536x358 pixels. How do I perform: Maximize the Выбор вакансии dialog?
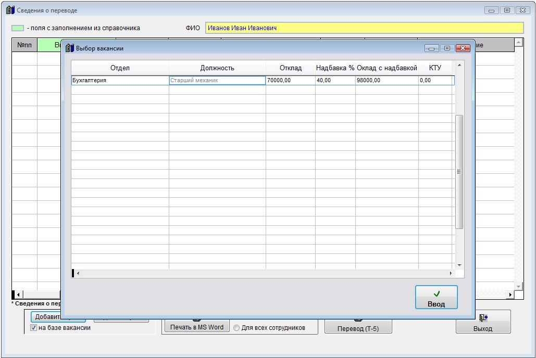447,48
